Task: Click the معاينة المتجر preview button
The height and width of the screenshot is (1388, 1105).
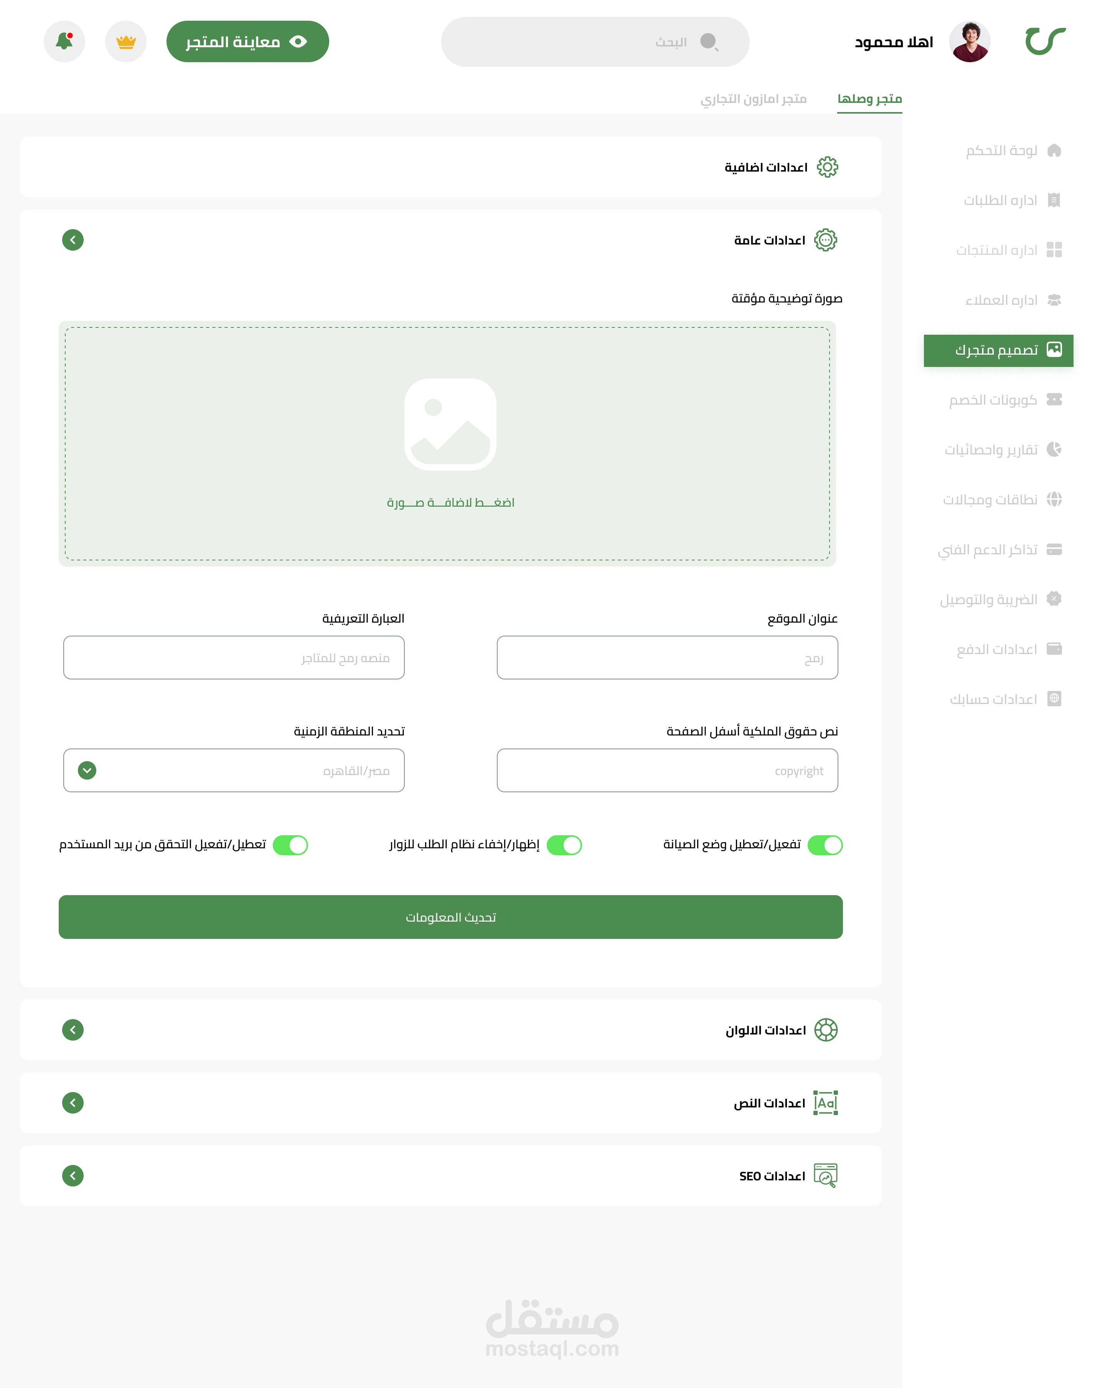Action: coord(248,42)
